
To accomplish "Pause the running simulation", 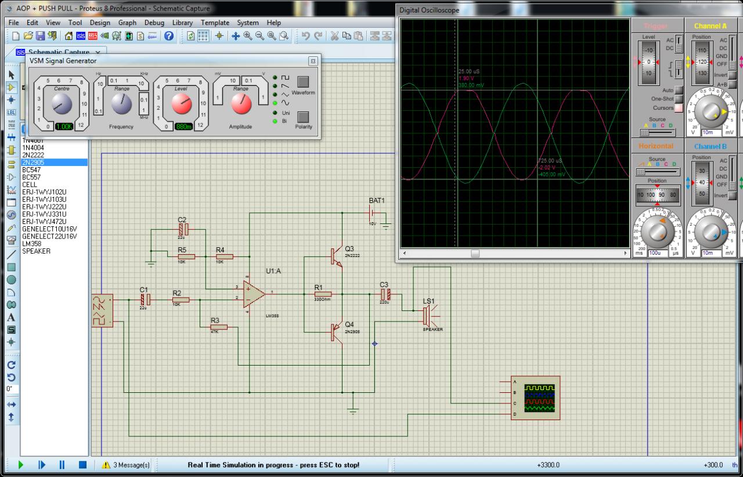I will point(62,464).
